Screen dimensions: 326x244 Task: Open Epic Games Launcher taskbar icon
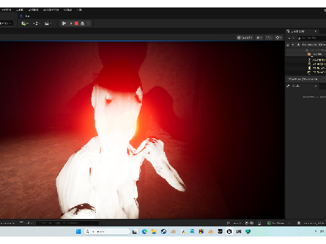click(220, 232)
